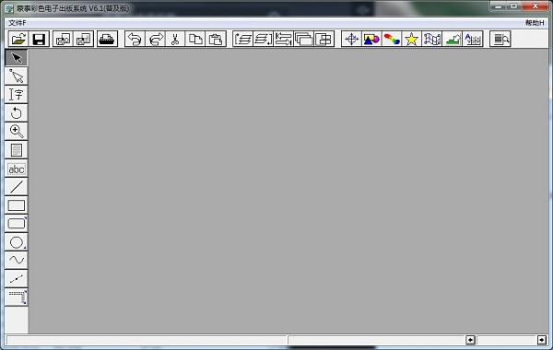Undo with the left curved arrow

click(135, 39)
